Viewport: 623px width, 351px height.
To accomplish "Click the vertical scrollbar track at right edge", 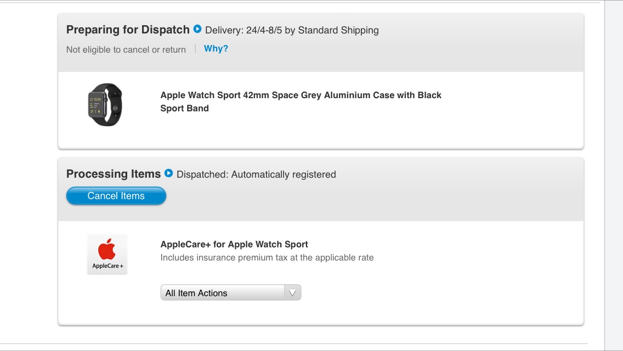I will coord(614,175).
